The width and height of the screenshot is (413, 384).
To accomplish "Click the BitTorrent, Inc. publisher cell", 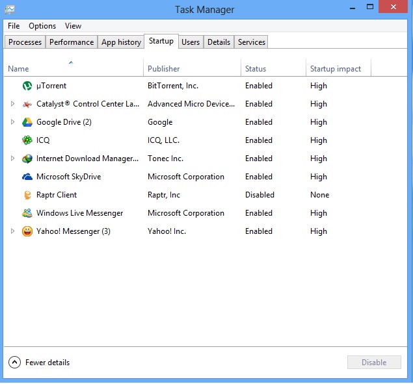I will point(173,86).
